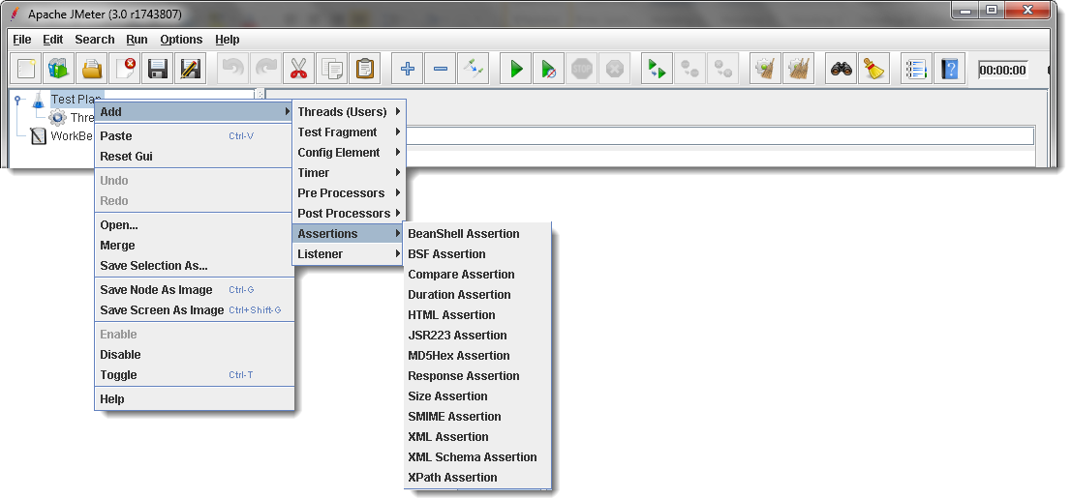The image size is (1072, 498).
Task: Expand the Pre Processors submenu
Action: click(350, 193)
